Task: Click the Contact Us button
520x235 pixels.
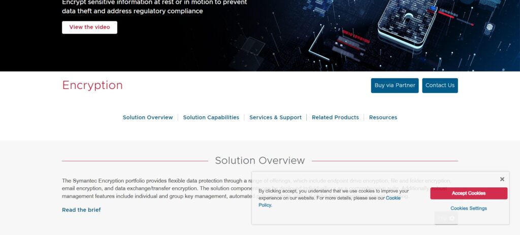Action: coord(440,85)
